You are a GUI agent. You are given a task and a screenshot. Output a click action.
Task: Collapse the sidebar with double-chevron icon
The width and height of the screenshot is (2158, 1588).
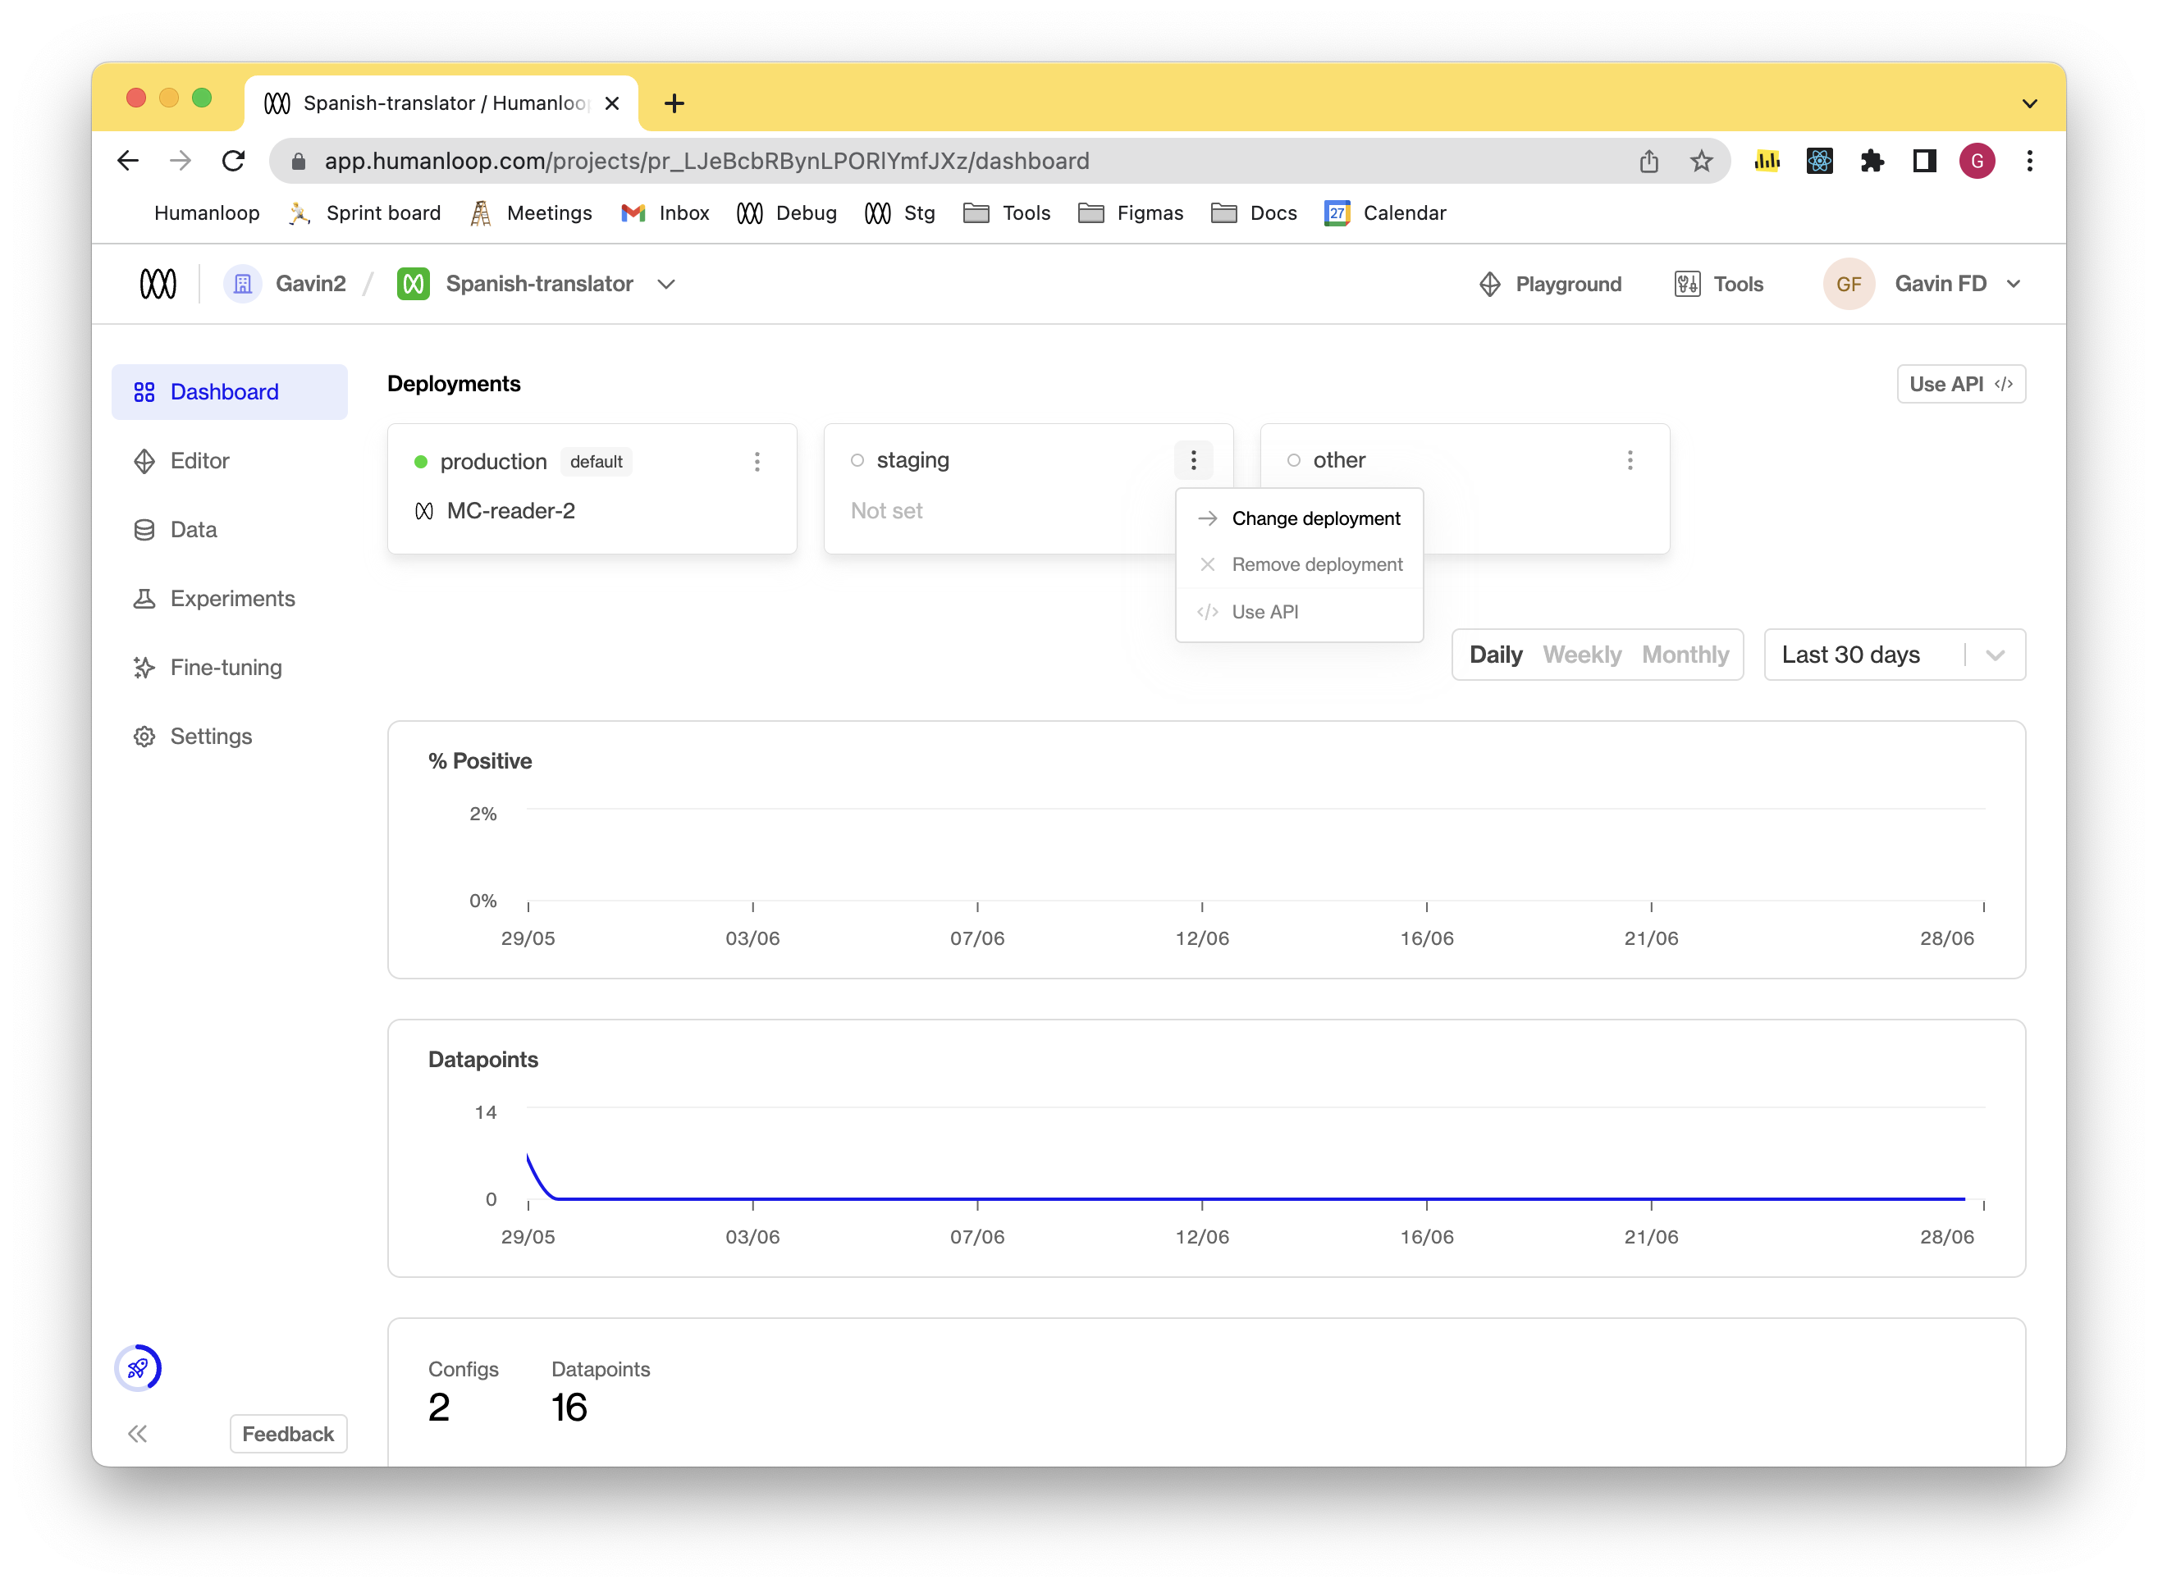pyautogui.click(x=138, y=1433)
